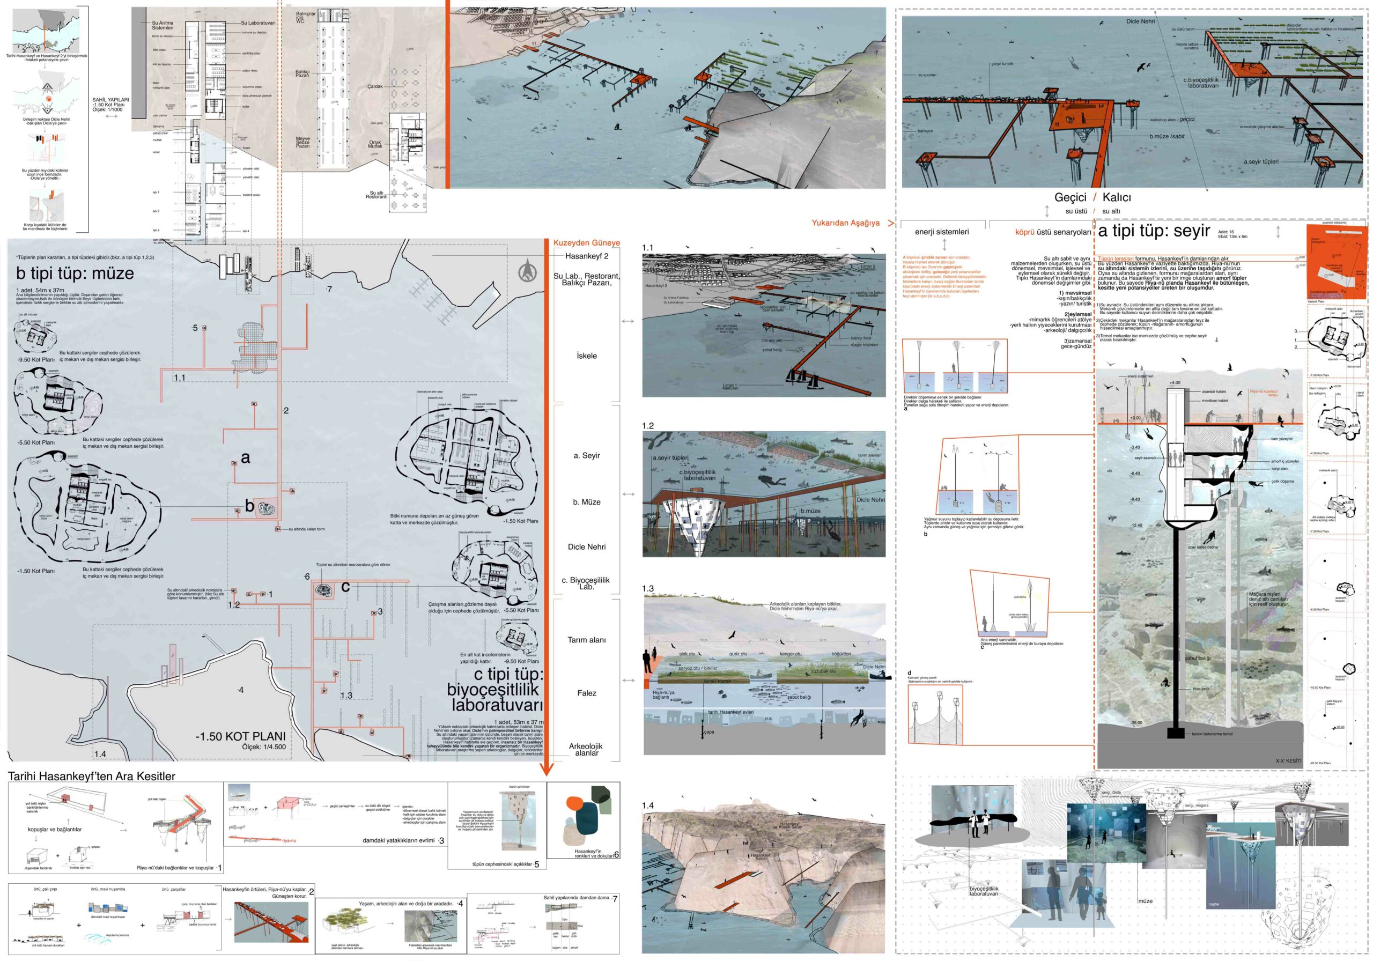Click the marker labeled c on plan
The width and height of the screenshot is (1373, 961).
[323, 590]
